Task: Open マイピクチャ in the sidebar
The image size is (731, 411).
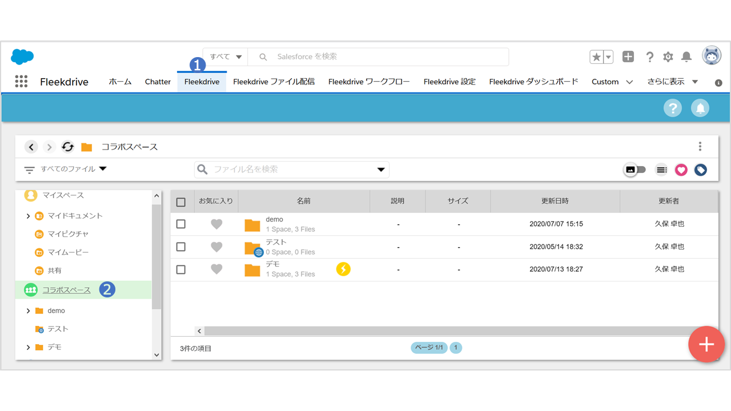Action: [68, 234]
